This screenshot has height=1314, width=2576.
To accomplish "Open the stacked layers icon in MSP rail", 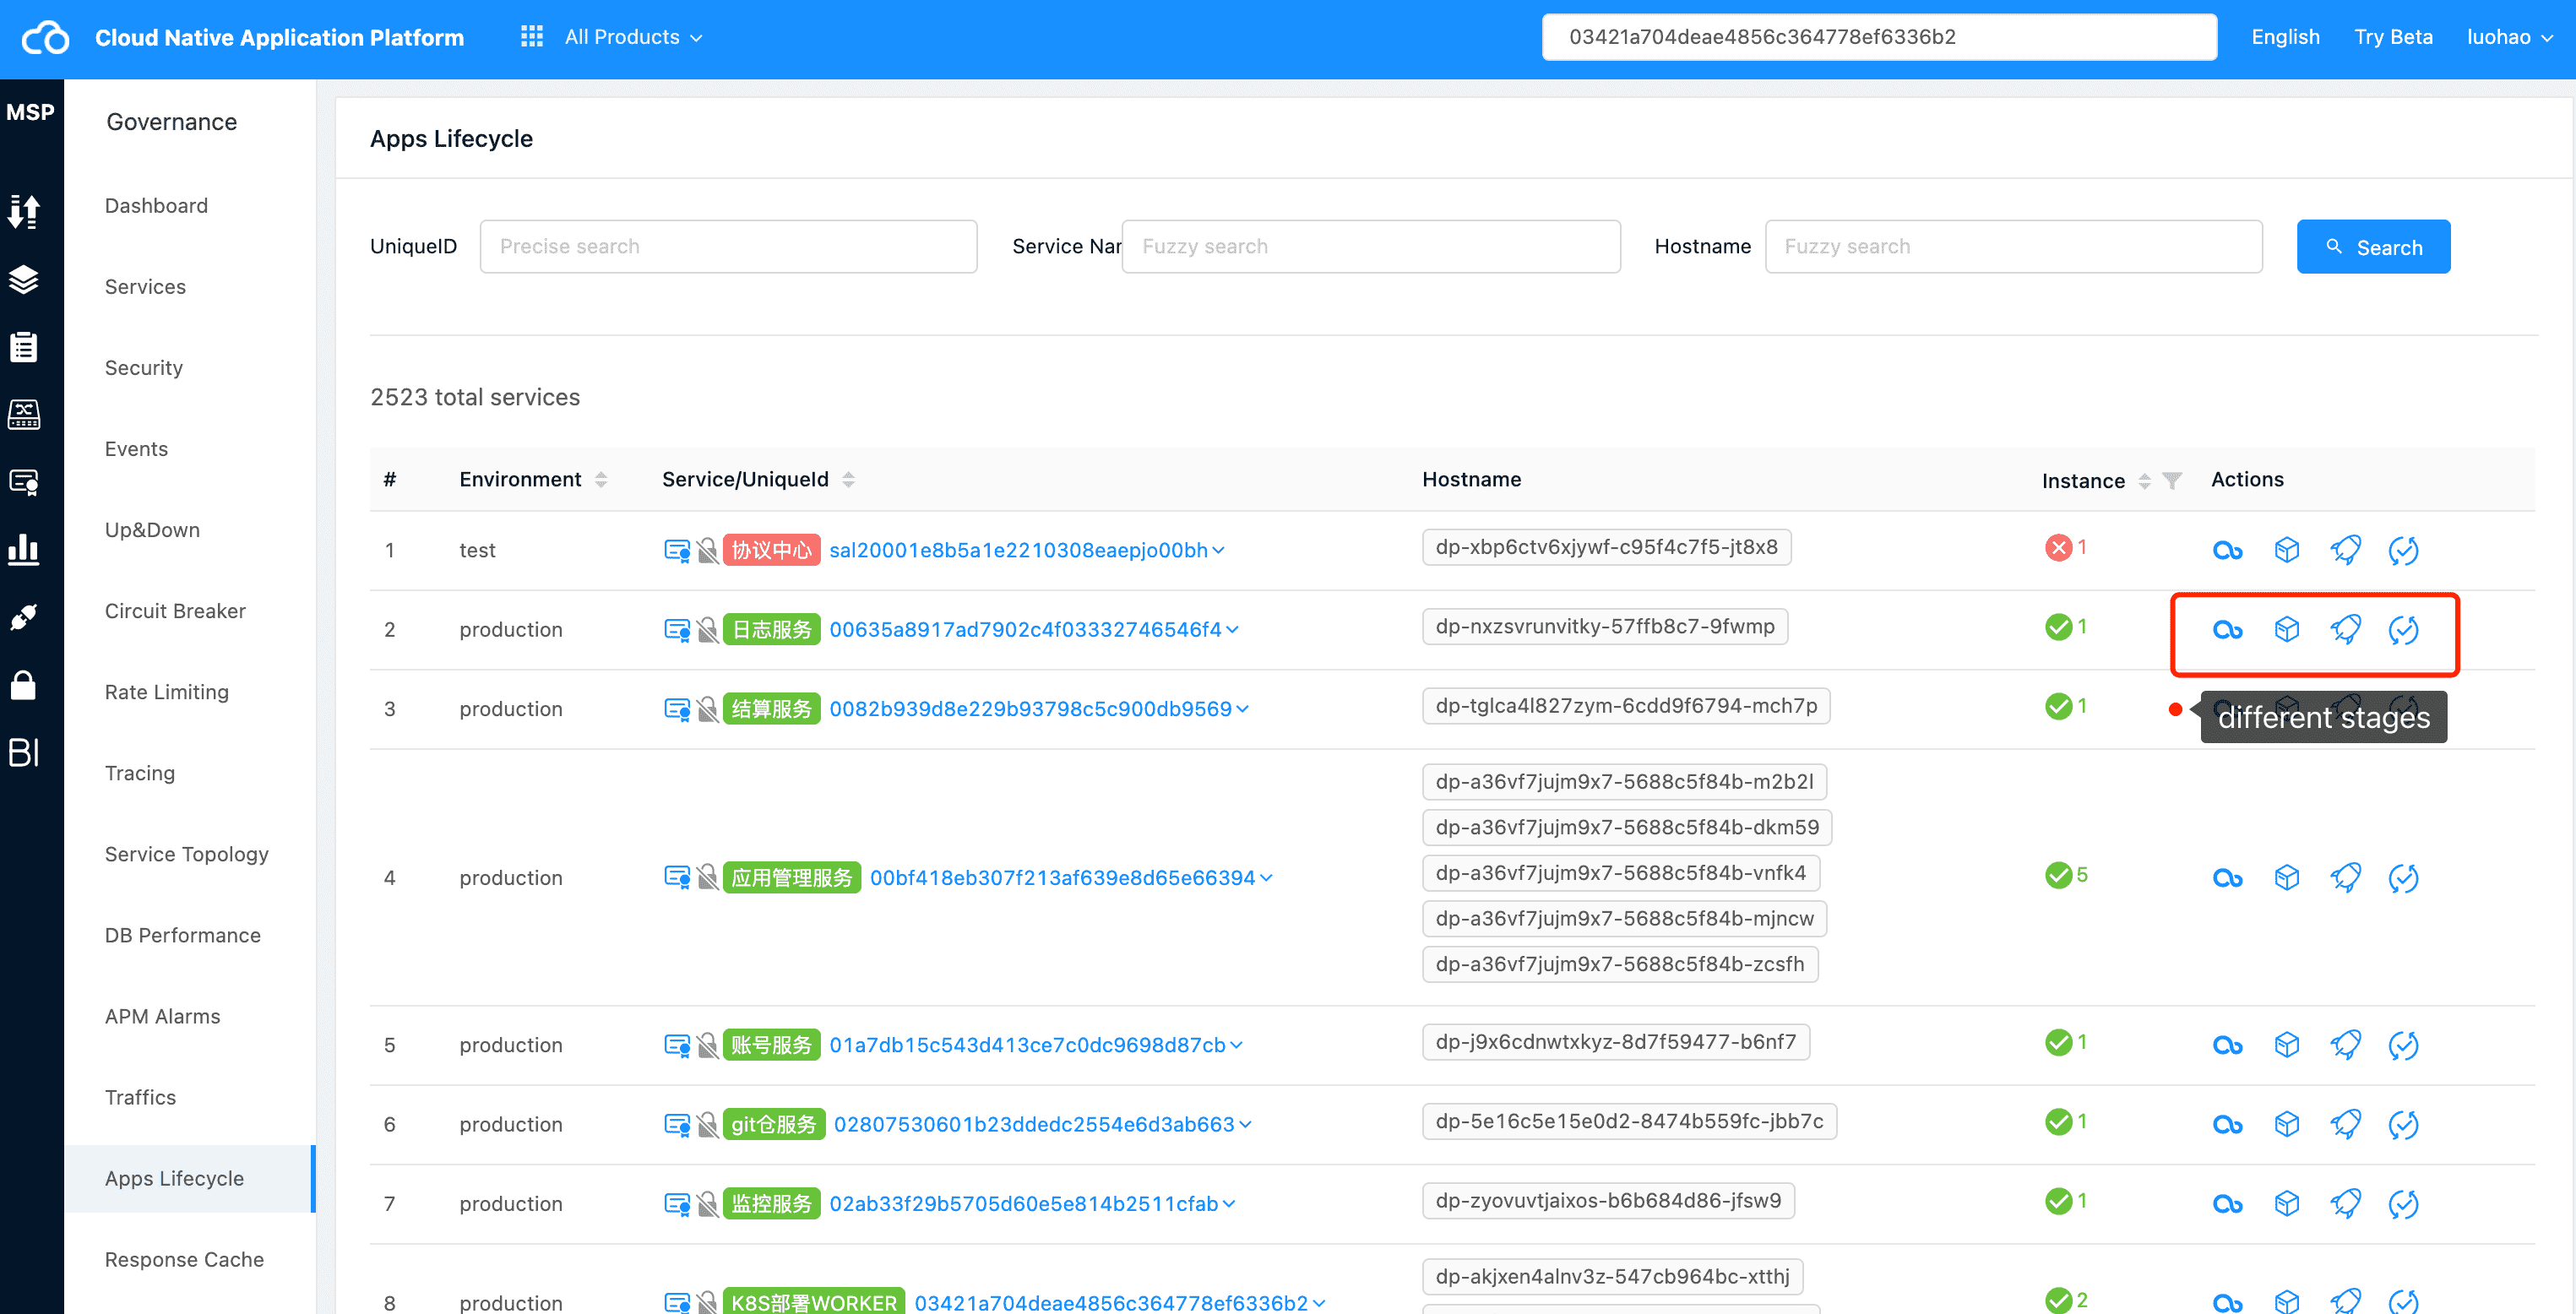I will pyautogui.click(x=24, y=279).
